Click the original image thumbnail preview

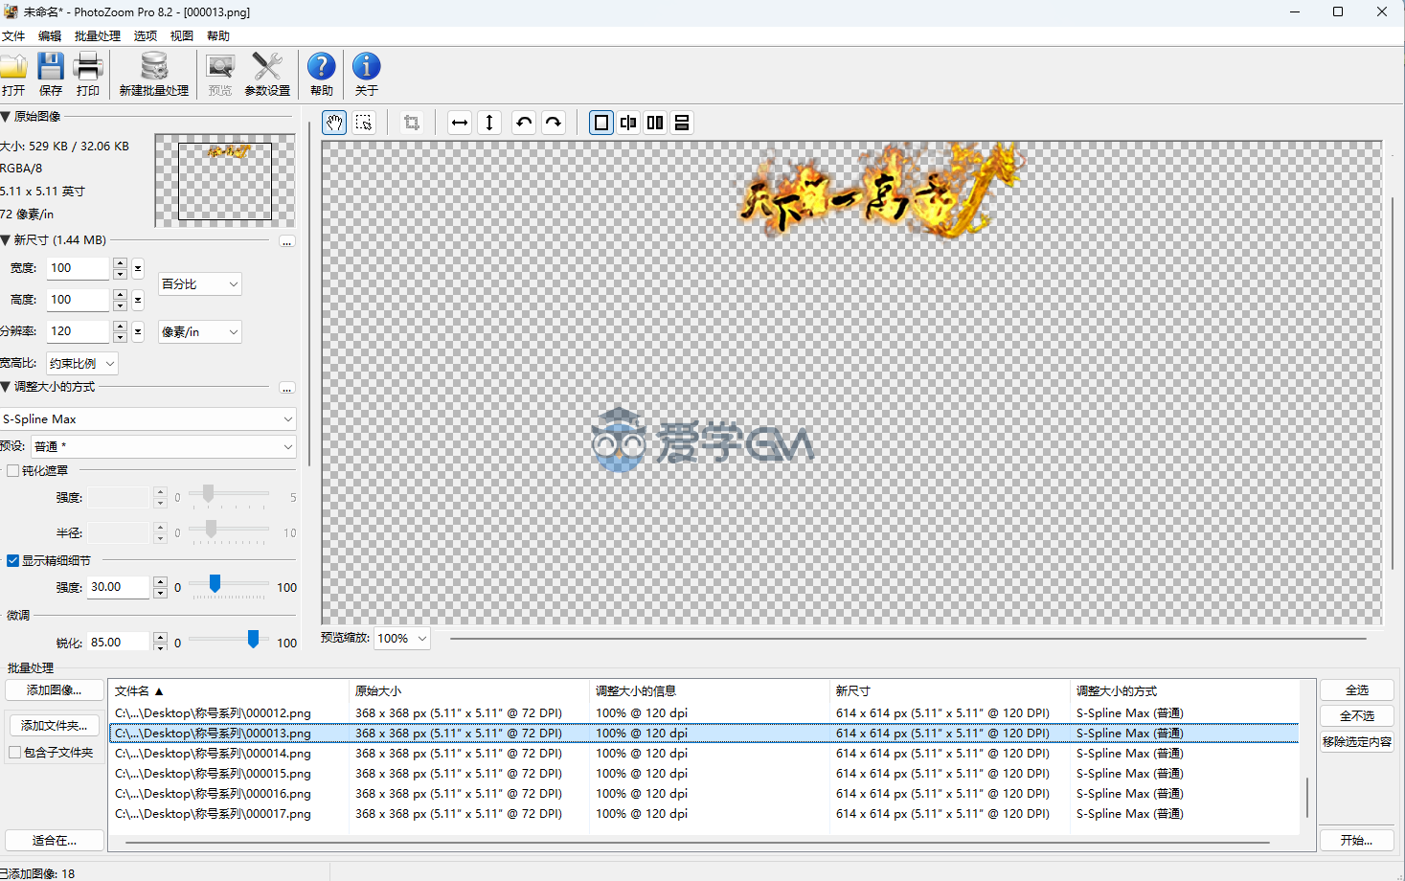click(x=225, y=181)
